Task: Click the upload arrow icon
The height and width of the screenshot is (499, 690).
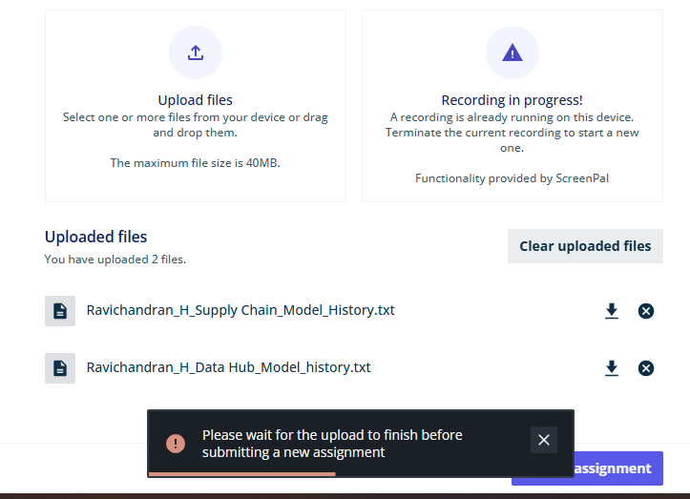Action: pos(196,52)
